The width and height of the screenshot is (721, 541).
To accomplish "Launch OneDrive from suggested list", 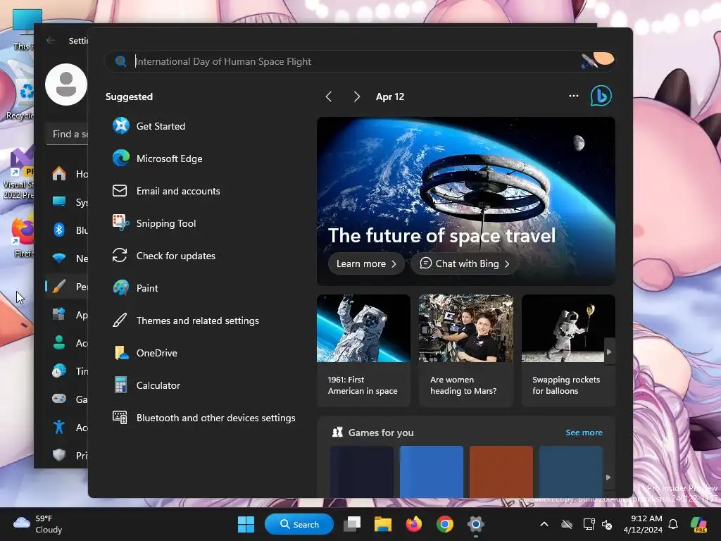I will (x=145, y=353).
